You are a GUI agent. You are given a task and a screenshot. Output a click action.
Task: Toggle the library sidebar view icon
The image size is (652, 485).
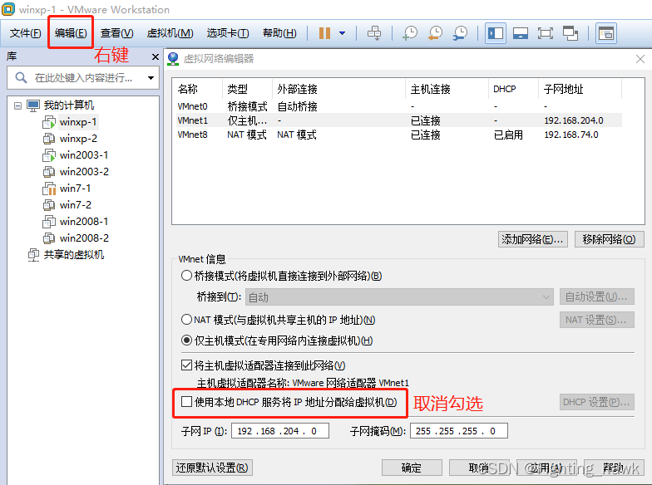point(496,33)
